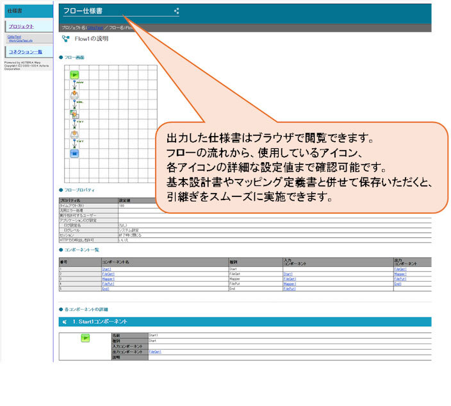
Task: Click the green Start icon in flow diagram
Action: coord(74,75)
